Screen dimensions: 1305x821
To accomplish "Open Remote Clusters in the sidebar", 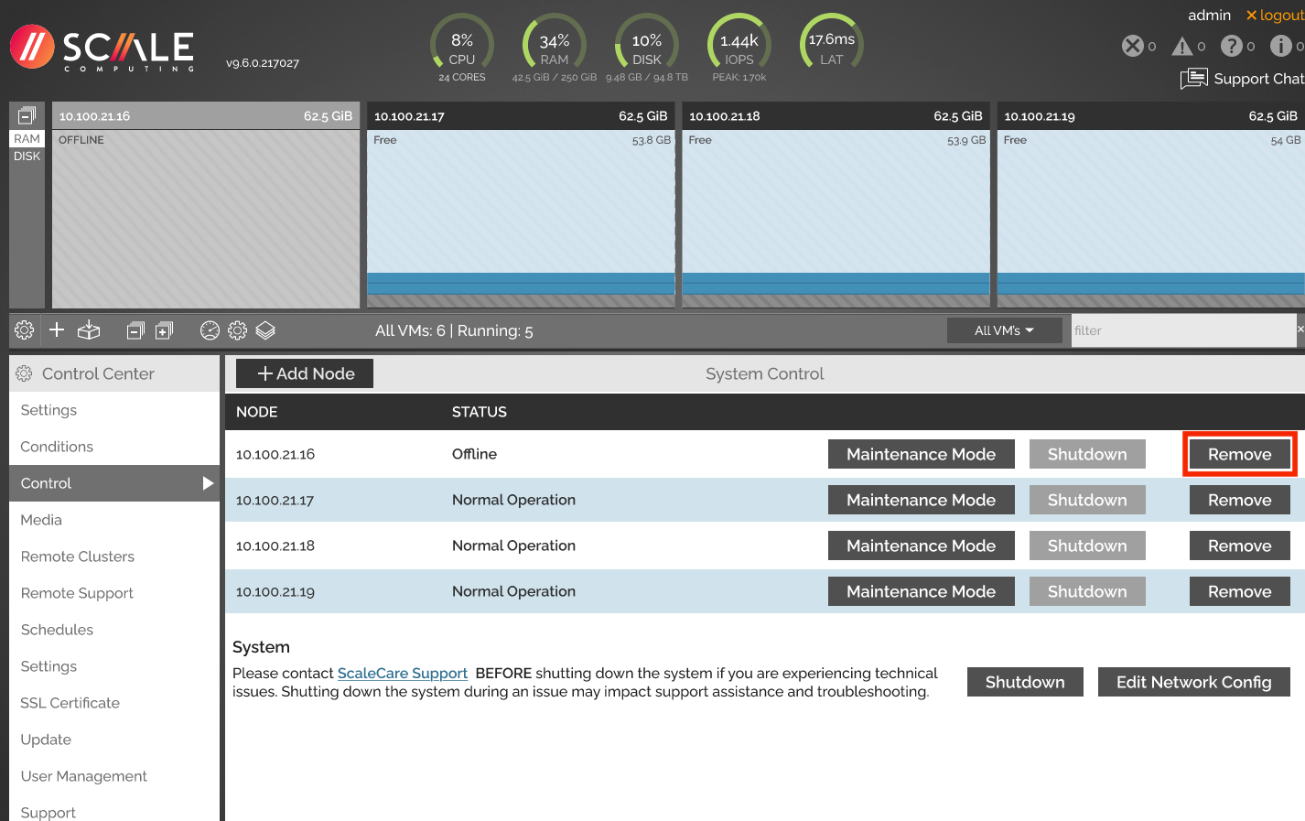I will click(x=114, y=556).
